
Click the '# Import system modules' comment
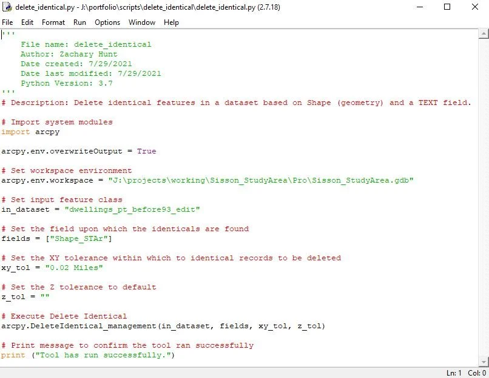pos(57,122)
